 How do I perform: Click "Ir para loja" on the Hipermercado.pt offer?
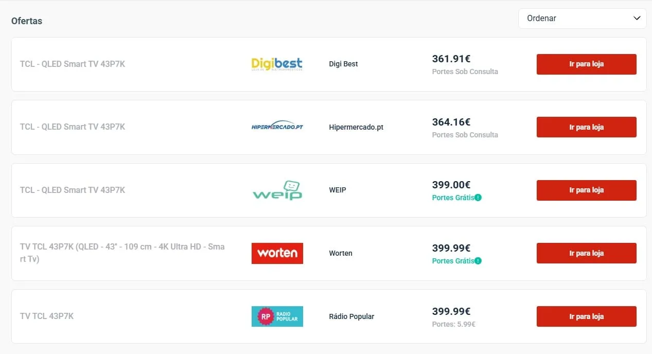pos(586,127)
